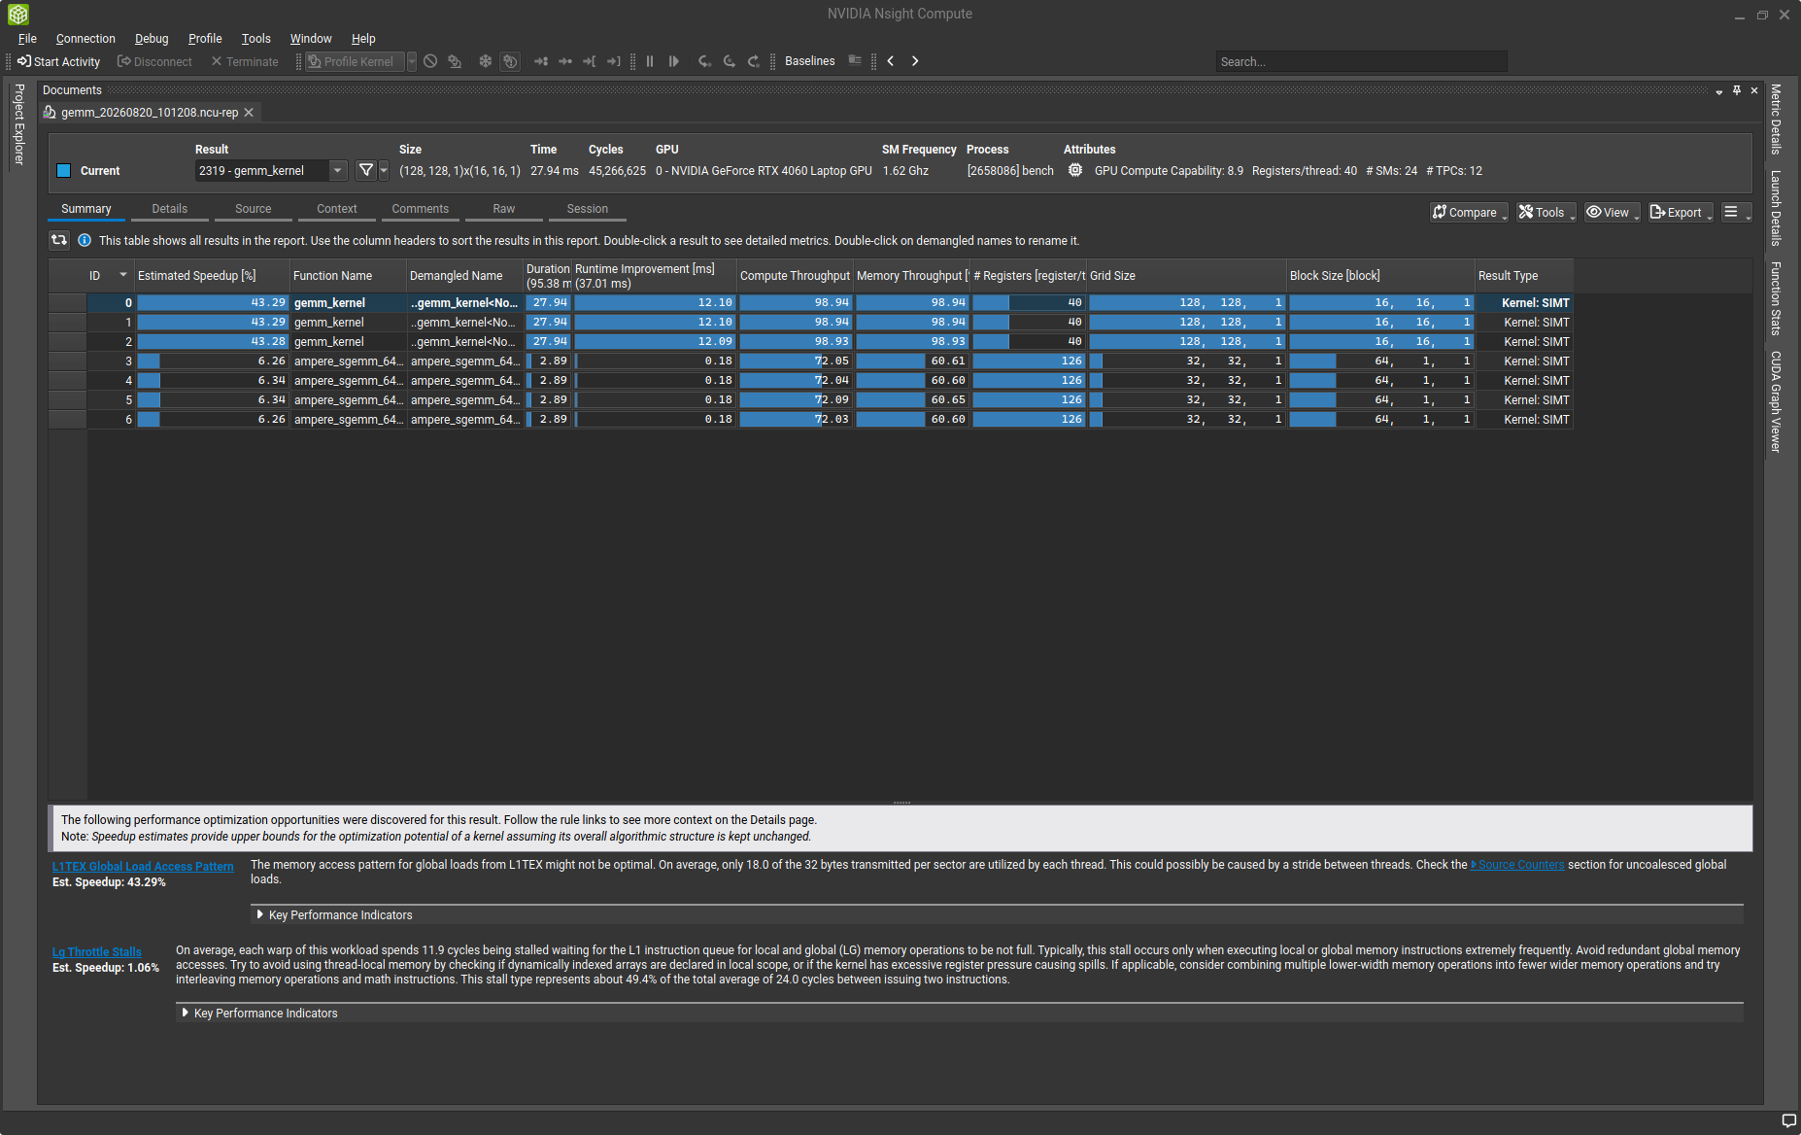Click the run to next range start icon
The image size is (1801, 1135).
(590, 61)
